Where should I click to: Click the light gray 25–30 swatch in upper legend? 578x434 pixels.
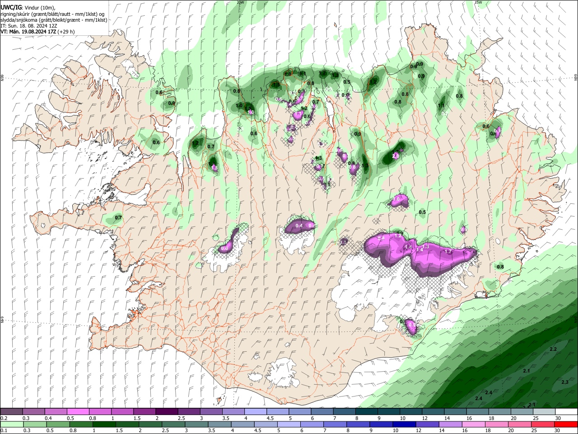(545, 412)
